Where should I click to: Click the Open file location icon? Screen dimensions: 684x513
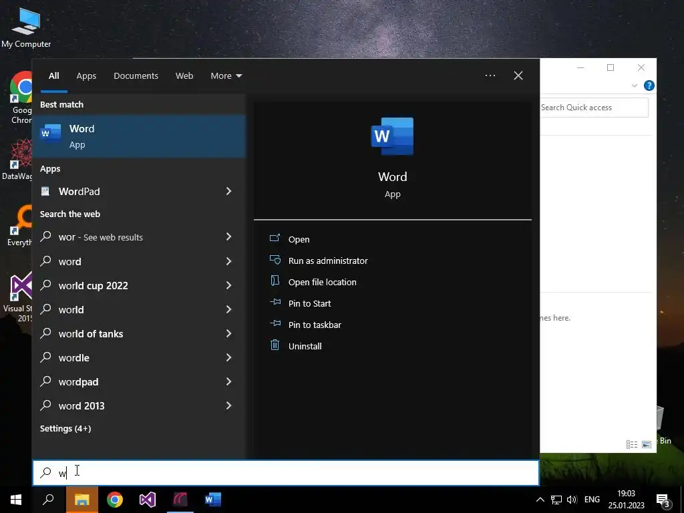point(275,281)
